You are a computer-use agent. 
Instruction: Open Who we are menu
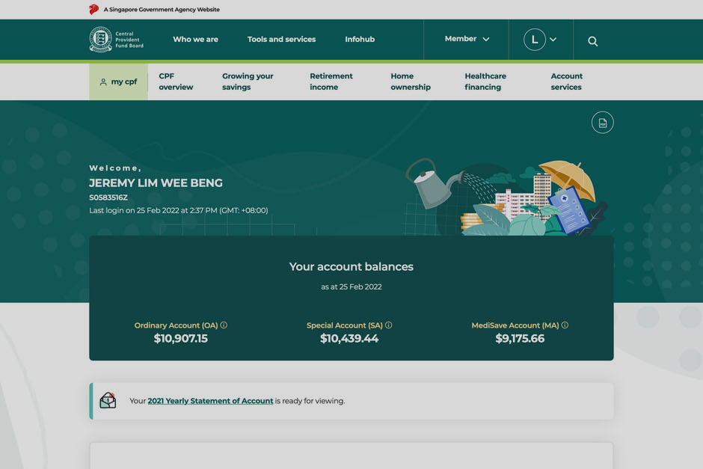(195, 40)
